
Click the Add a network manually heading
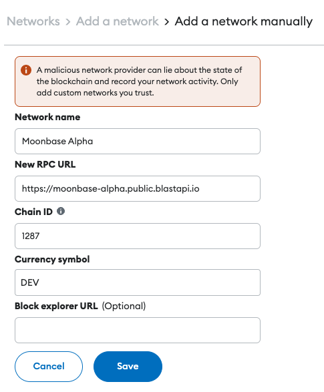click(244, 22)
